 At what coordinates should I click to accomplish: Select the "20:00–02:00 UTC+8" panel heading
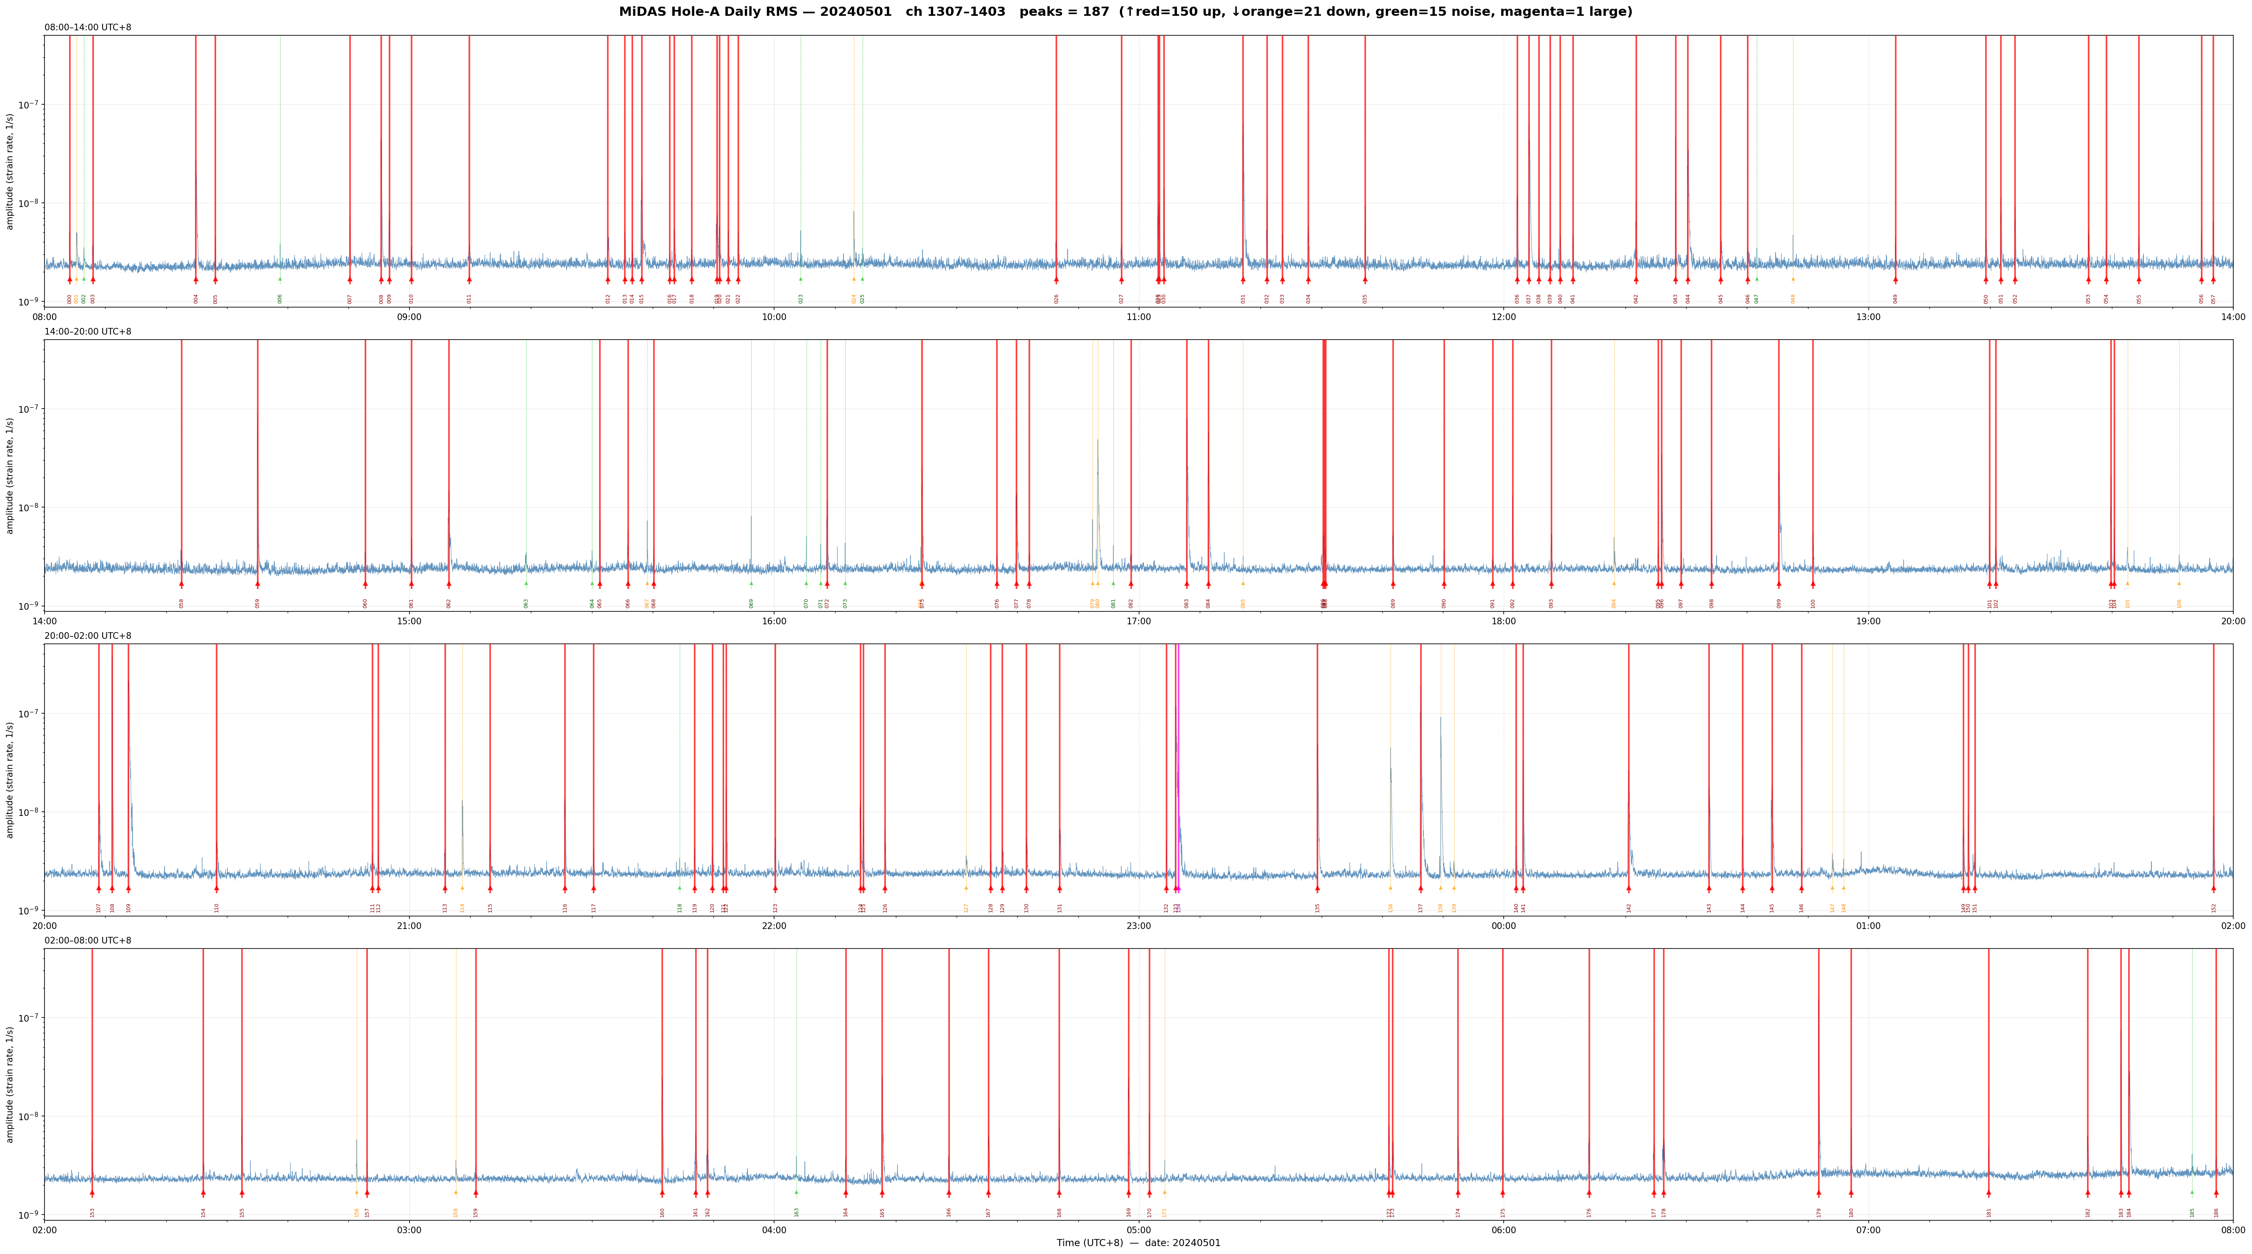pyautogui.click(x=88, y=636)
